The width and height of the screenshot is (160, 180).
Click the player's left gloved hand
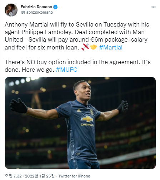pyautogui.click(x=123, y=106)
